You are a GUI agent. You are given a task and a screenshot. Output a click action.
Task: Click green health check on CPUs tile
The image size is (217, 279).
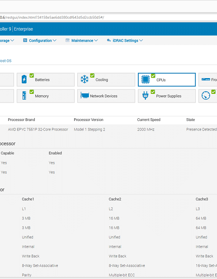coord(153,76)
